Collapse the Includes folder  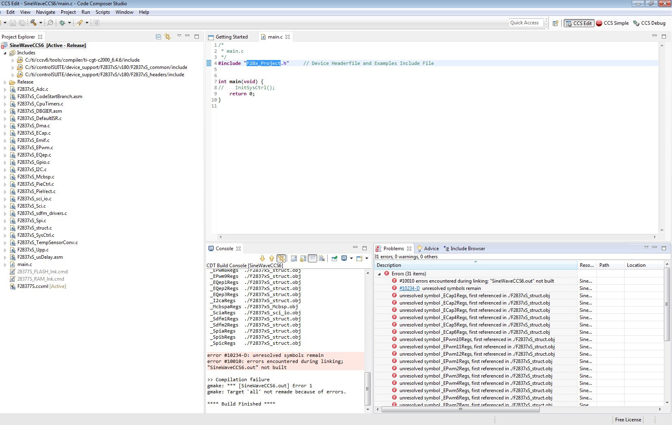(x=5, y=53)
